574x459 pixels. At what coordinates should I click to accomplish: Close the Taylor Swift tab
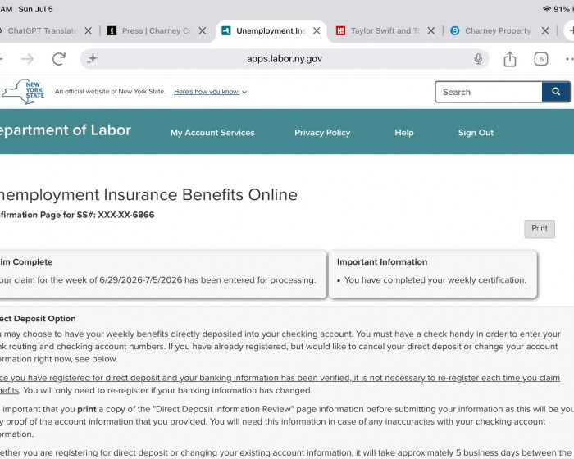(431, 31)
